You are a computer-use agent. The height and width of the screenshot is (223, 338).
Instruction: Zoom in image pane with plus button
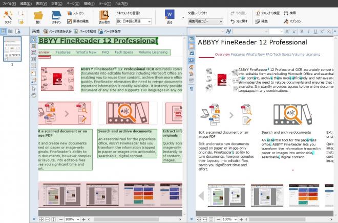84,219
